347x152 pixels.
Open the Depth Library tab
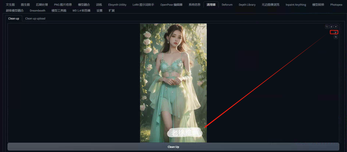(x=247, y=4)
